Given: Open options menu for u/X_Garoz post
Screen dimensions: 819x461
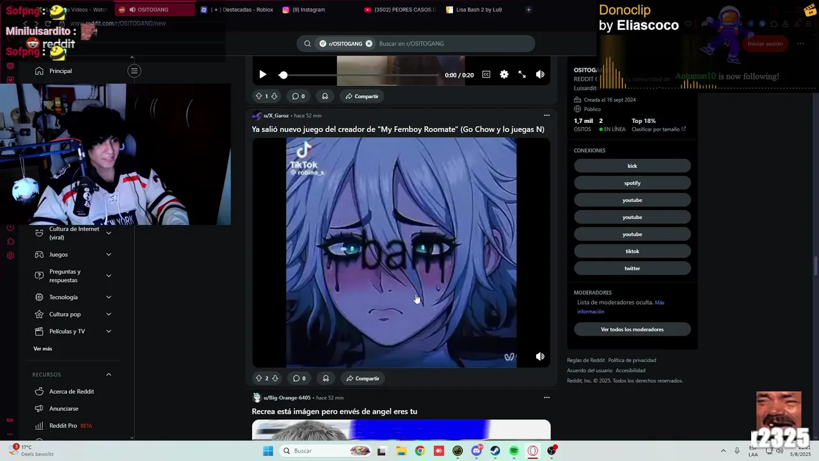Looking at the screenshot, I should [546, 115].
